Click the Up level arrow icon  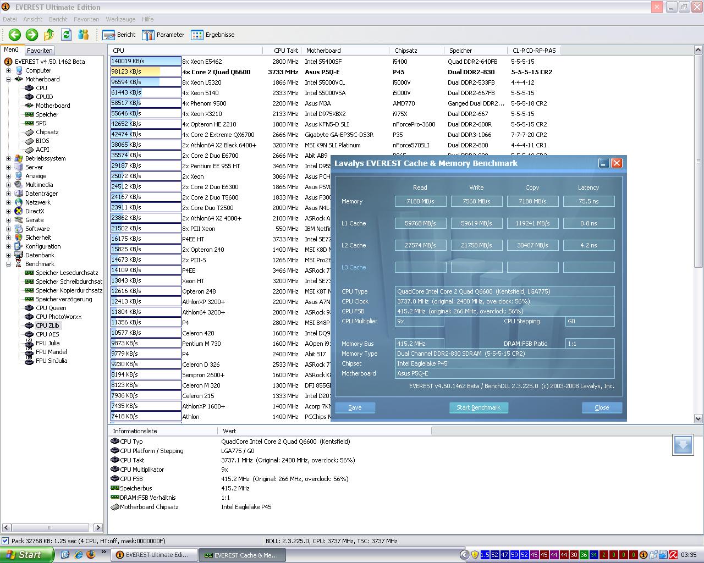[49, 35]
